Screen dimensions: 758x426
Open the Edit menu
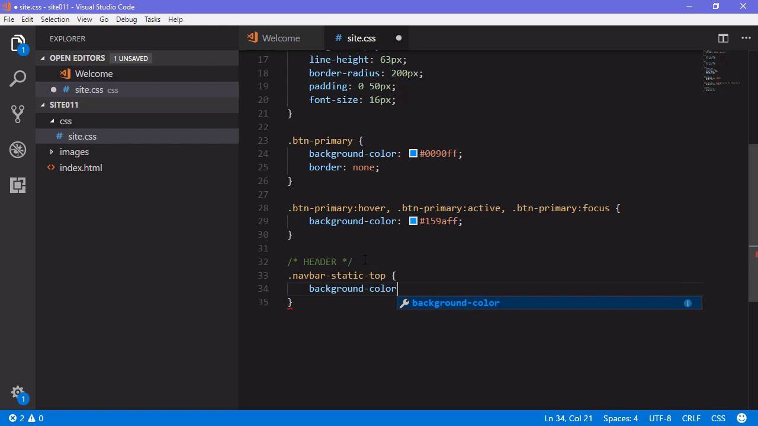[27, 19]
